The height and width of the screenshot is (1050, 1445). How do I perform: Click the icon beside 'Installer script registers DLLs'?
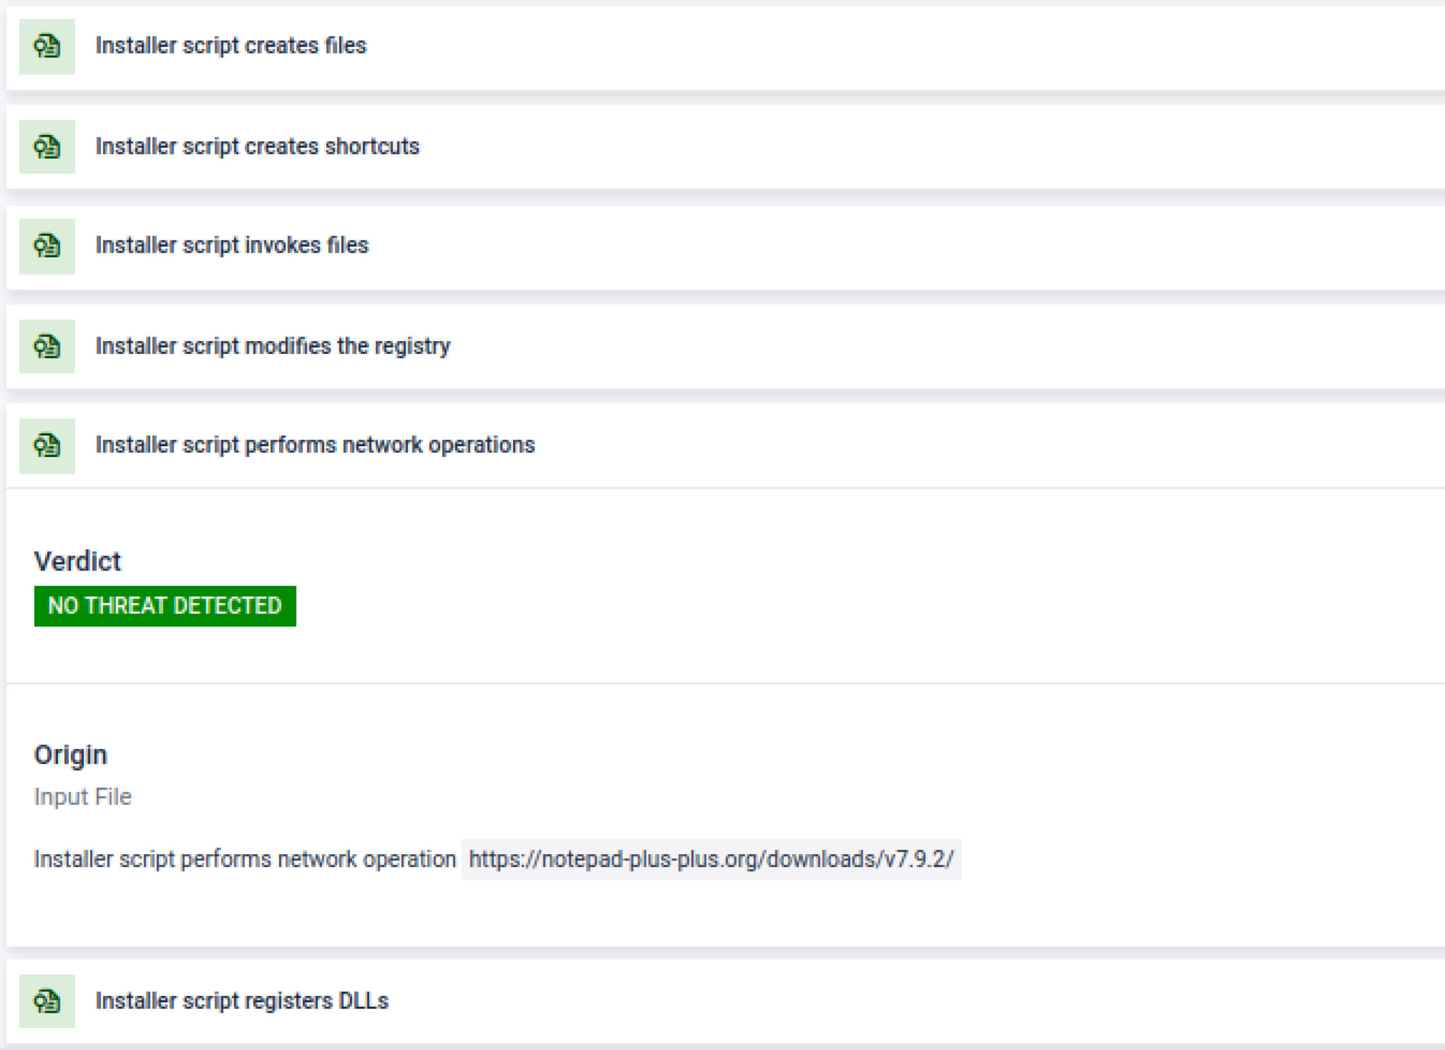(x=47, y=1001)
